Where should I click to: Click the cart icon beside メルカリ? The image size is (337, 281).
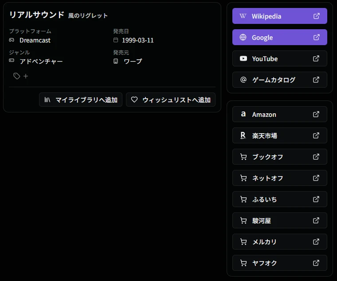(243, 242)
